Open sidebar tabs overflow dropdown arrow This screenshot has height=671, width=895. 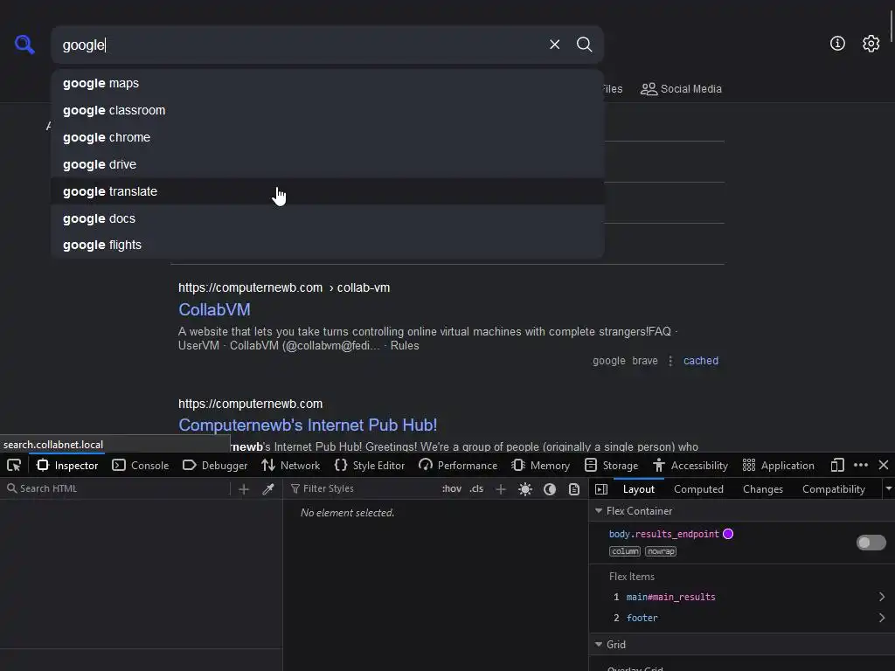pos(888,489)
